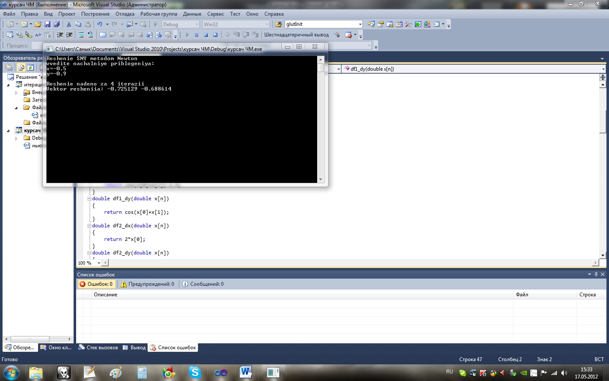Click the code editor vertical scrollbar thumb
Image resolution: width=609 pixels, height=381 pixels.
603,122
